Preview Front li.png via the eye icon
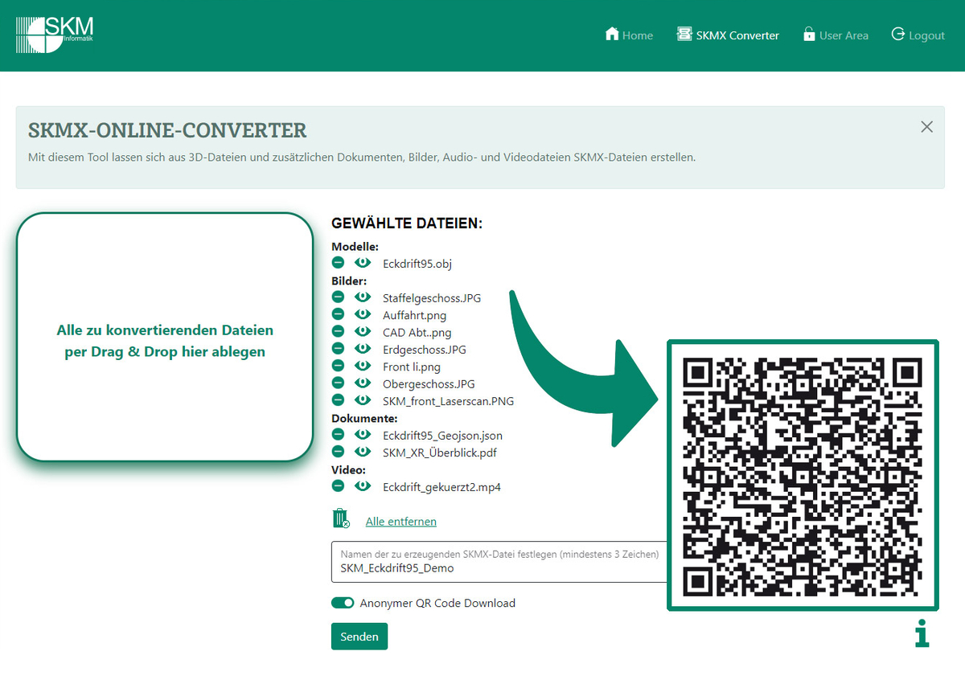This screenshot has width=965, height=680. click(x=363, y=366)
